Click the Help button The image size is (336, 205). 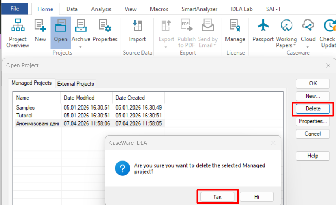[x=312, y=156]
